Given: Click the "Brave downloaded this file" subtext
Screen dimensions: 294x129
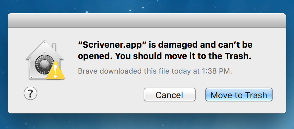Looking at the screenshot, I should (x=155, y=71).
